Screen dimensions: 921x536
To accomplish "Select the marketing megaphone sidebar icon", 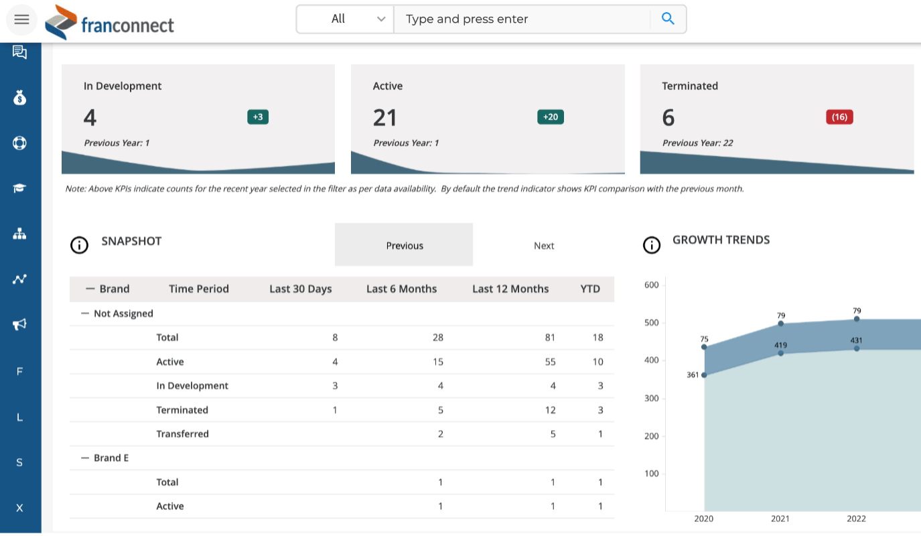I will click(19, 324).
